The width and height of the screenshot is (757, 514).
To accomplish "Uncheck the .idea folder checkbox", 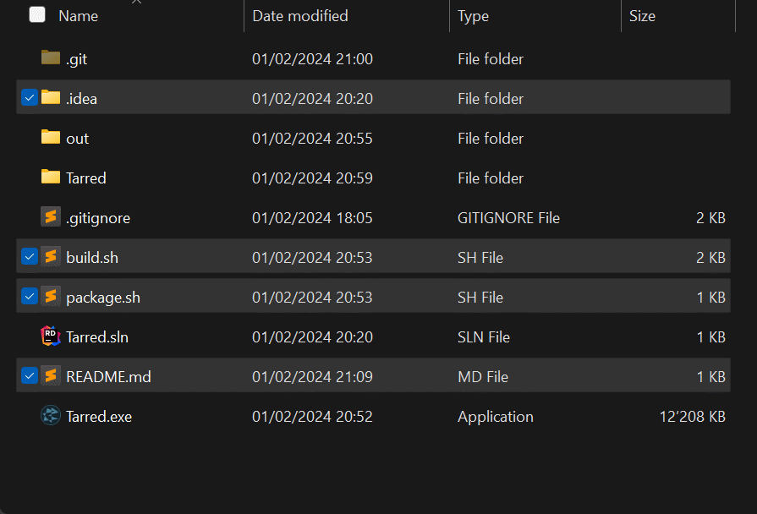I will (x=28, y=98).
